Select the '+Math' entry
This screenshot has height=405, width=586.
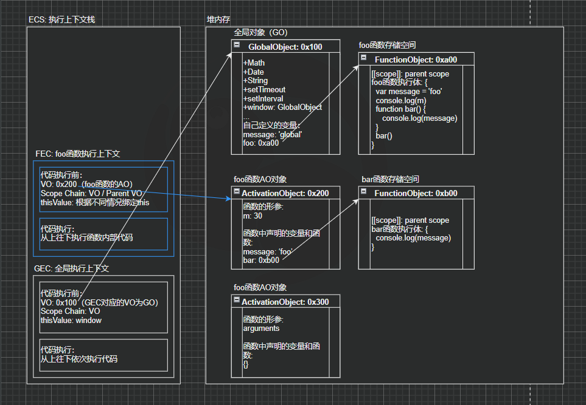click(x=254, y=63)
